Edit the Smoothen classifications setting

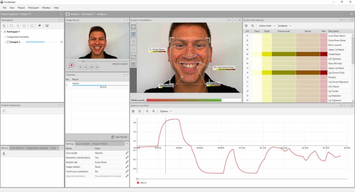pyautogui.click(x=127, y=158)
